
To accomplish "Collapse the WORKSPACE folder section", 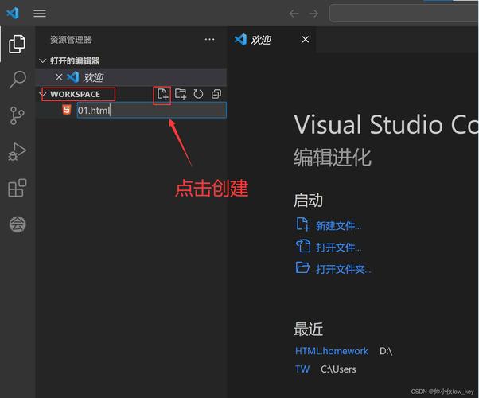I will click(x=42, y=94).
